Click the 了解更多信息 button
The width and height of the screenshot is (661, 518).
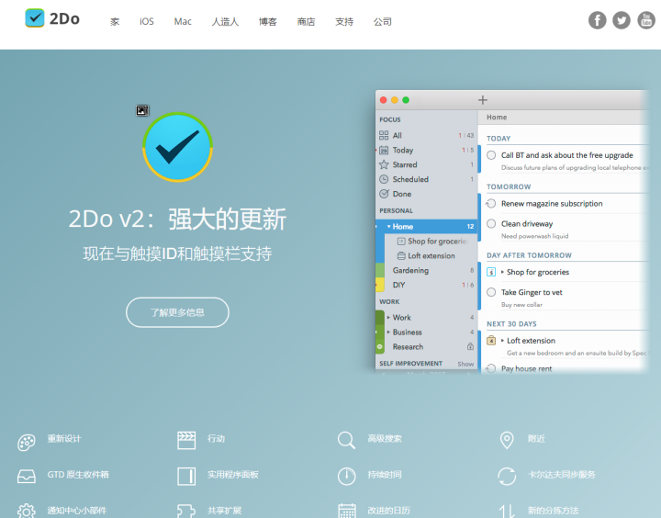[x=177, y=312]
